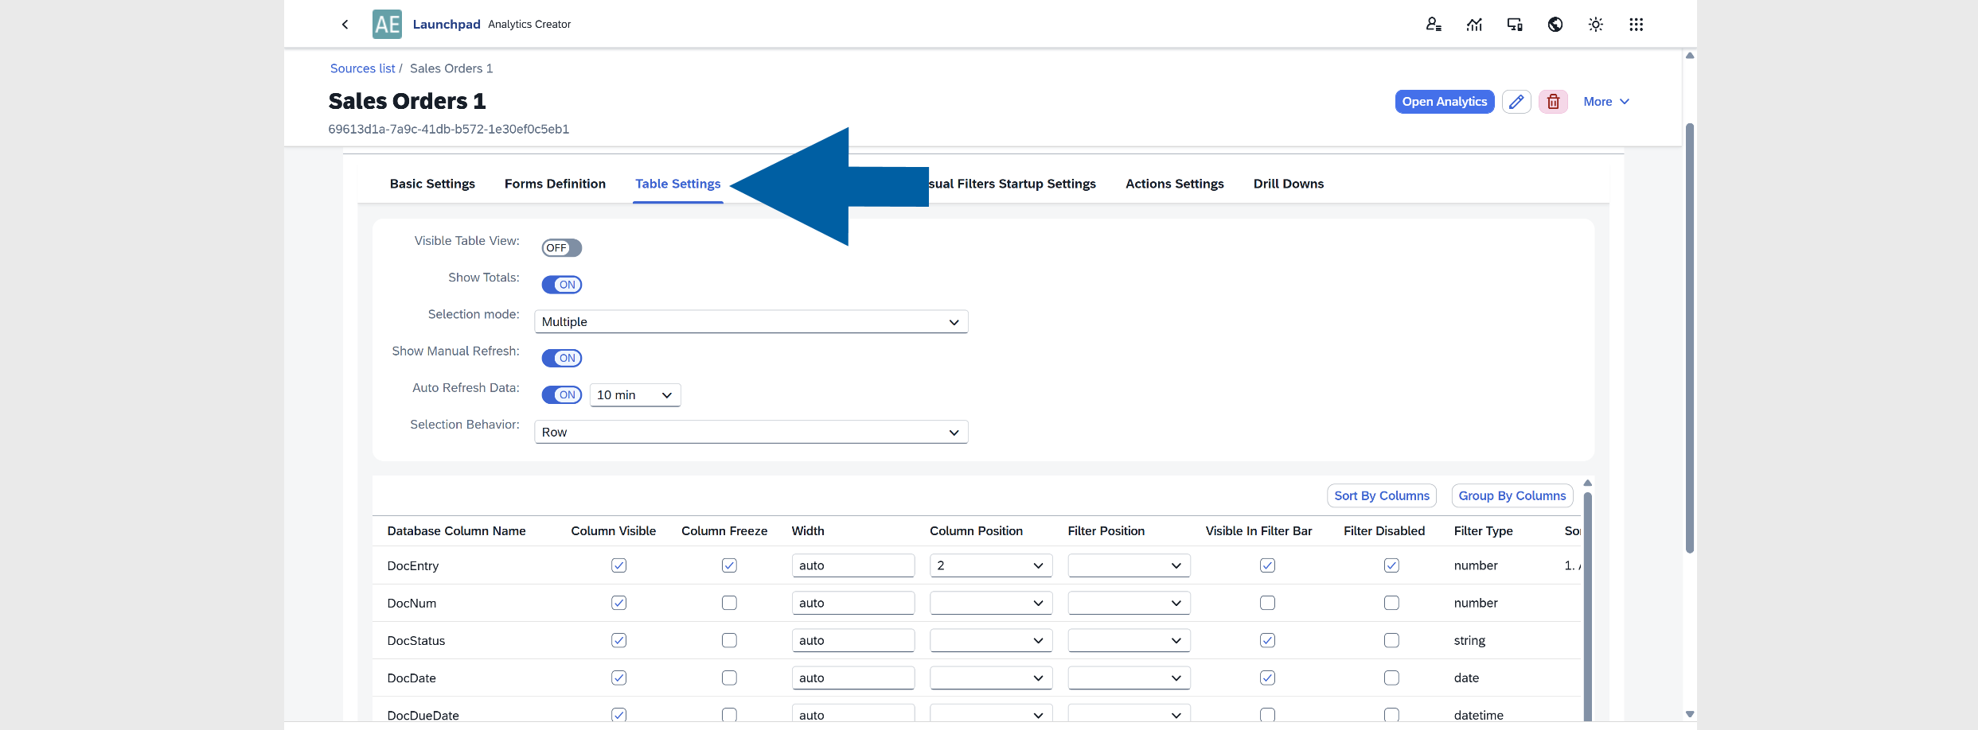
Task: Navigate back via the Sources list link
Action: [362, 68]
